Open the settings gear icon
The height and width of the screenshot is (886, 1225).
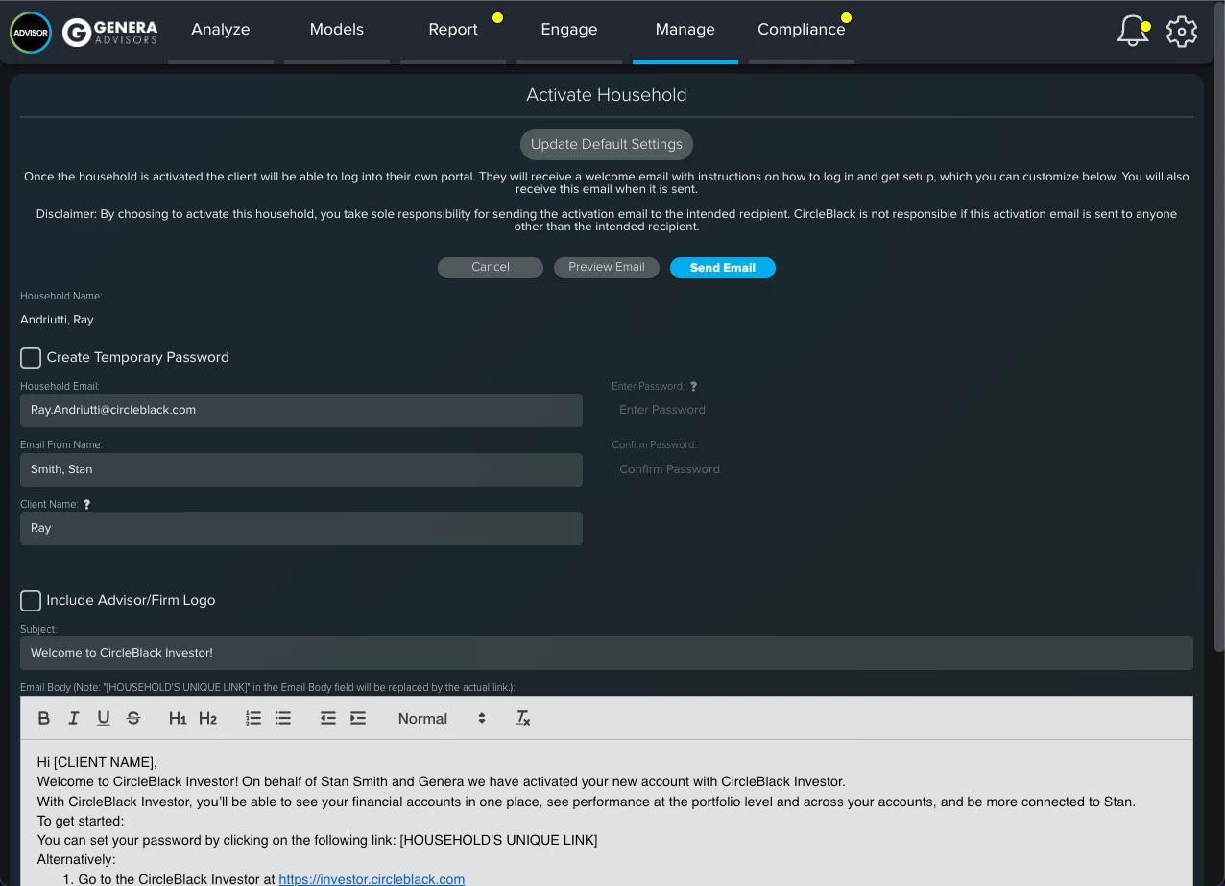pos(1182,32)
